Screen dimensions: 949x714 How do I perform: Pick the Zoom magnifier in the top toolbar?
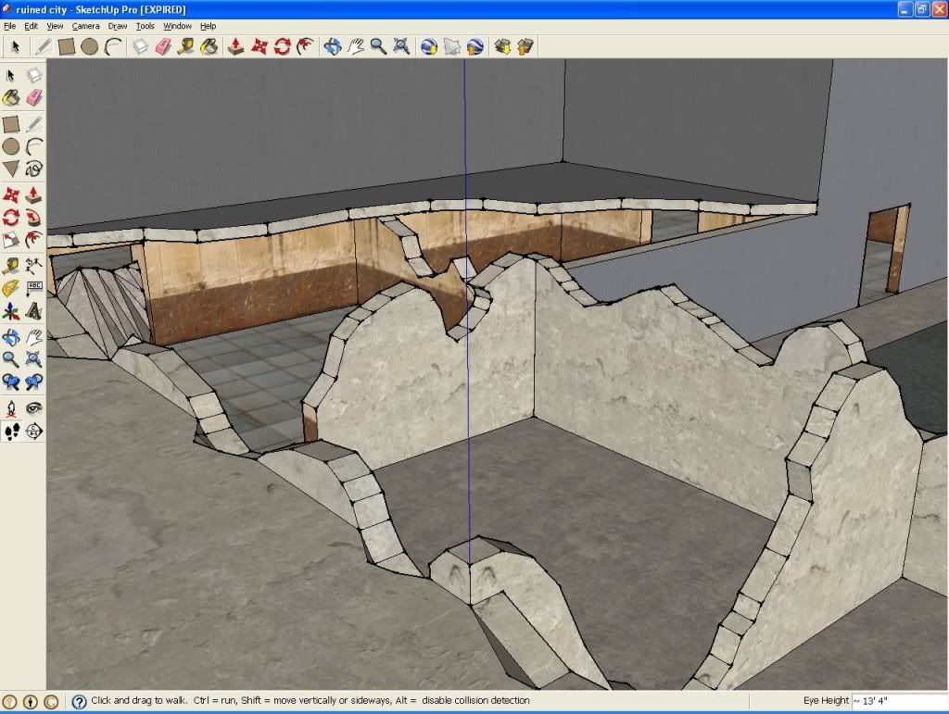click(378, 46)
